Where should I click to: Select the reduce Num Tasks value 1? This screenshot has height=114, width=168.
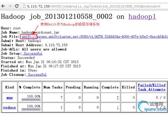(61, 107)
